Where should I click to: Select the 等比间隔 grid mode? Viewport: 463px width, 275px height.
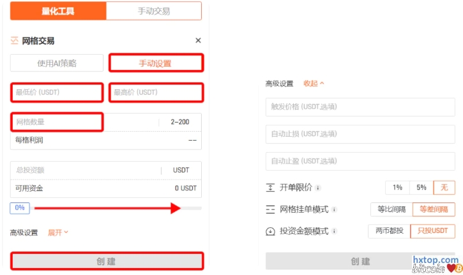coord(391,209)
